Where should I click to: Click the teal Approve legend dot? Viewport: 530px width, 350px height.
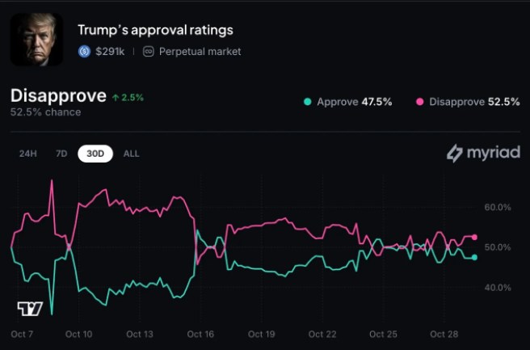pyautogui.click(x=307, y=102)
